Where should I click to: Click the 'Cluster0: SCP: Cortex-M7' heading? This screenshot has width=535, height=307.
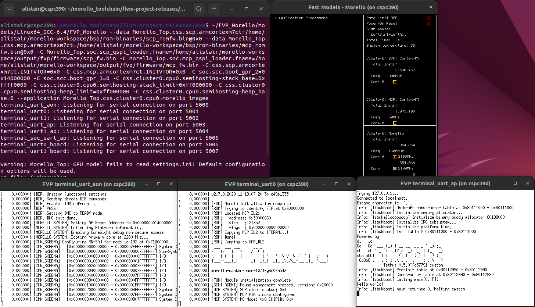tap(393, 58)
